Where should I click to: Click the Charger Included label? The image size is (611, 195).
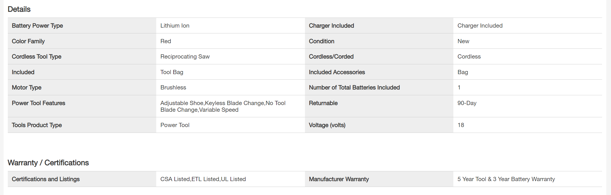click(331, 26)
